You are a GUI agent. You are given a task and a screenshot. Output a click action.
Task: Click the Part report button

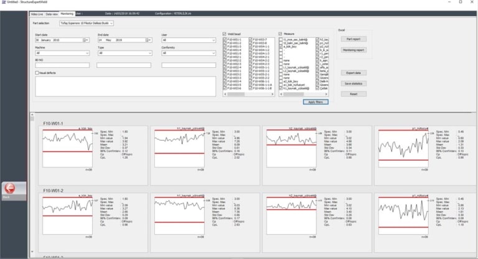(354, 39)
